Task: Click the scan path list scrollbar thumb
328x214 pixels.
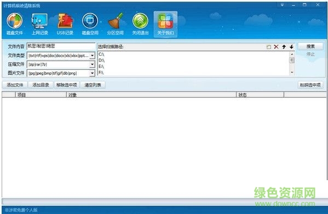Action: point(292,60)
